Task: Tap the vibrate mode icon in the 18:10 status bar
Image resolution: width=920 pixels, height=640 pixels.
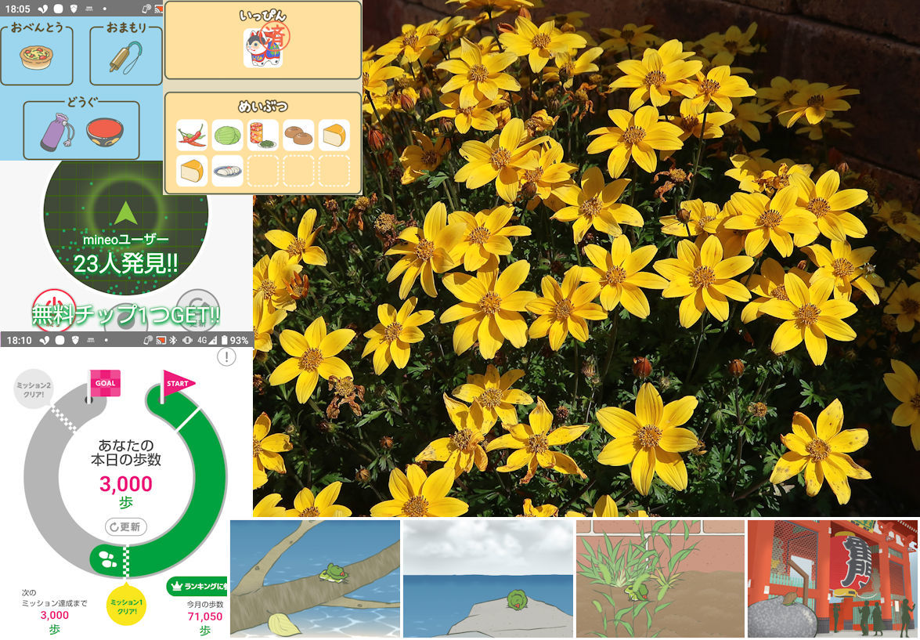Action: click(186, 340)
